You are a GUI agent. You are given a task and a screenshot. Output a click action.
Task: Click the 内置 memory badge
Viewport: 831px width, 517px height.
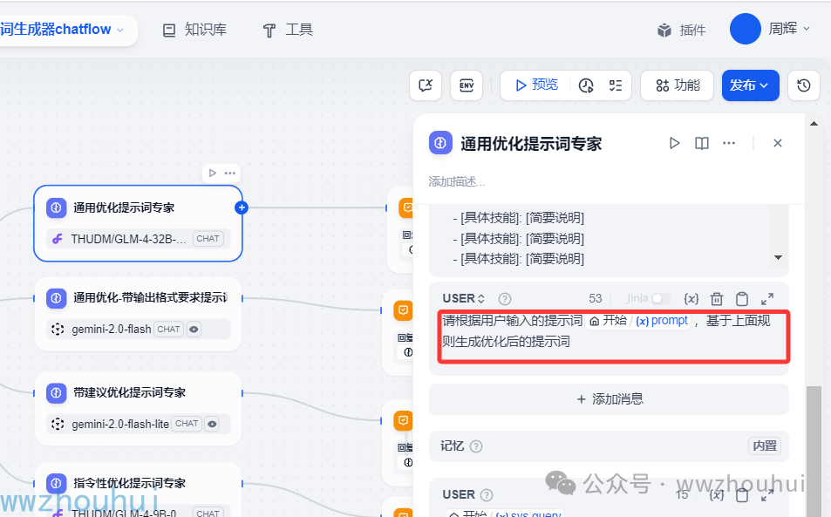coord(765,446)
